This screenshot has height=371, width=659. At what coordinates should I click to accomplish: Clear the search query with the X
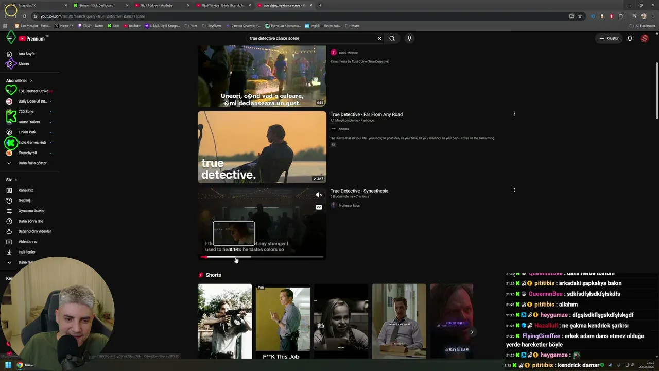coord(379,38)
